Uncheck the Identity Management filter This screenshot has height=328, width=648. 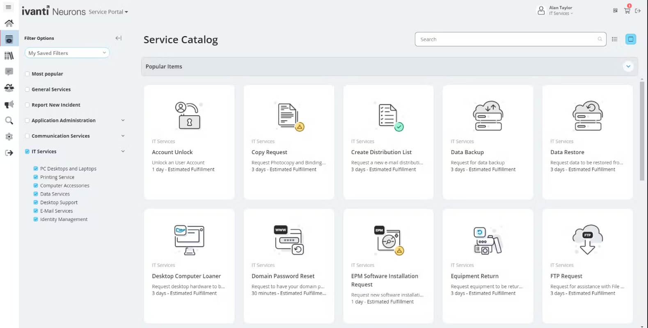click(36, 219)
